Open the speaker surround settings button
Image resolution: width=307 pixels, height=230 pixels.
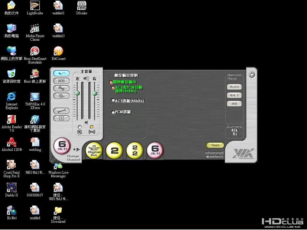click(61, 81)
